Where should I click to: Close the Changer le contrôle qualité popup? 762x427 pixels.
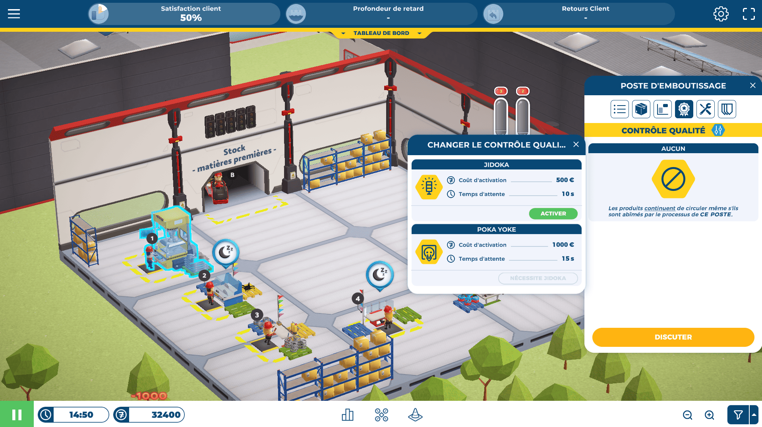click(x=576, y=144)
